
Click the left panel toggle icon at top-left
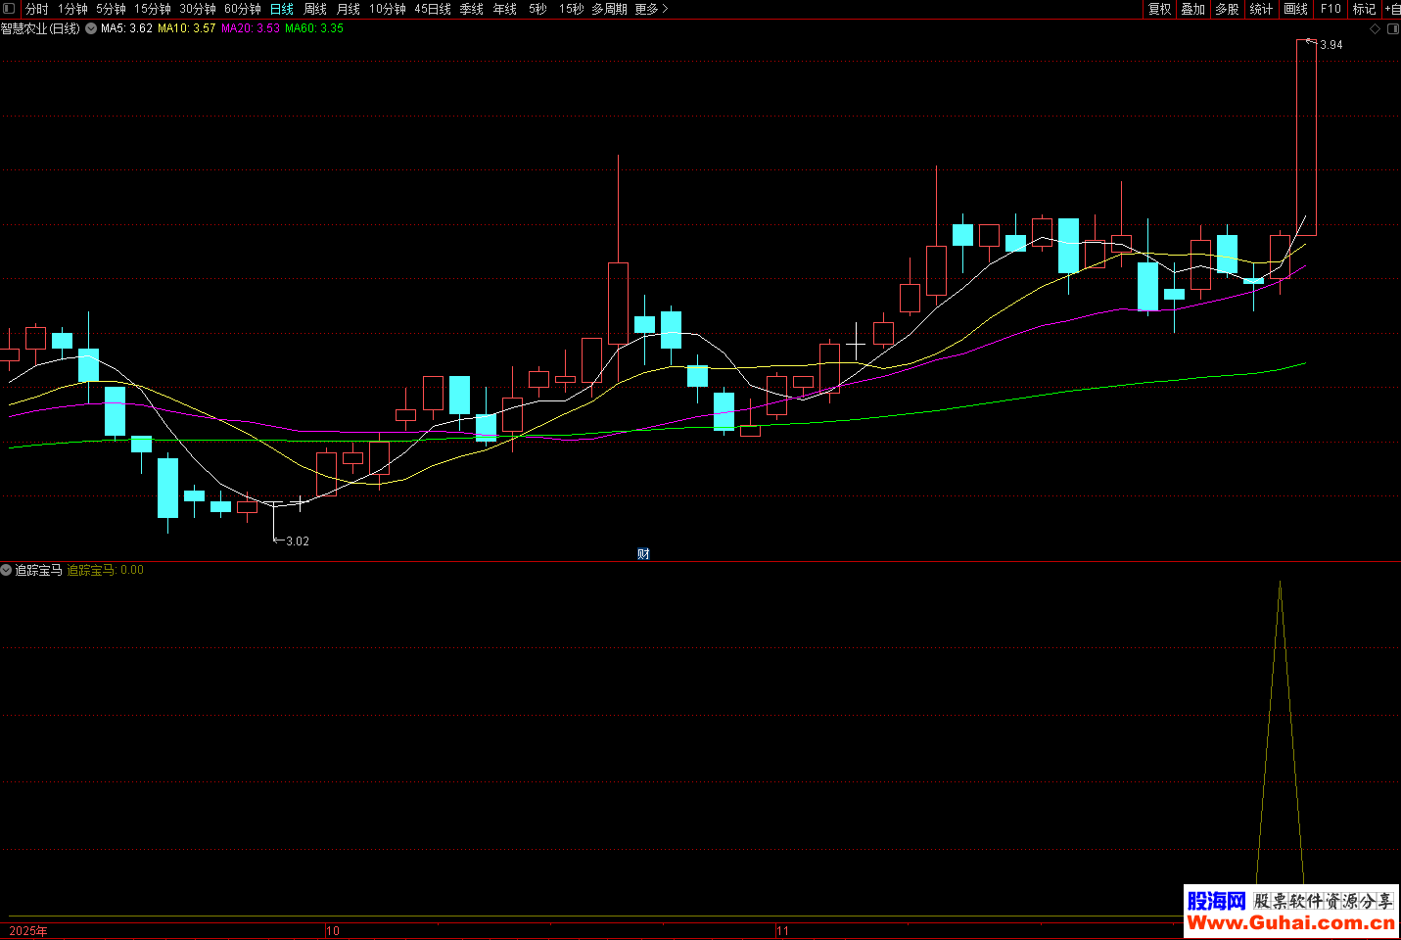pyautogui.click(x=9, y=9)
